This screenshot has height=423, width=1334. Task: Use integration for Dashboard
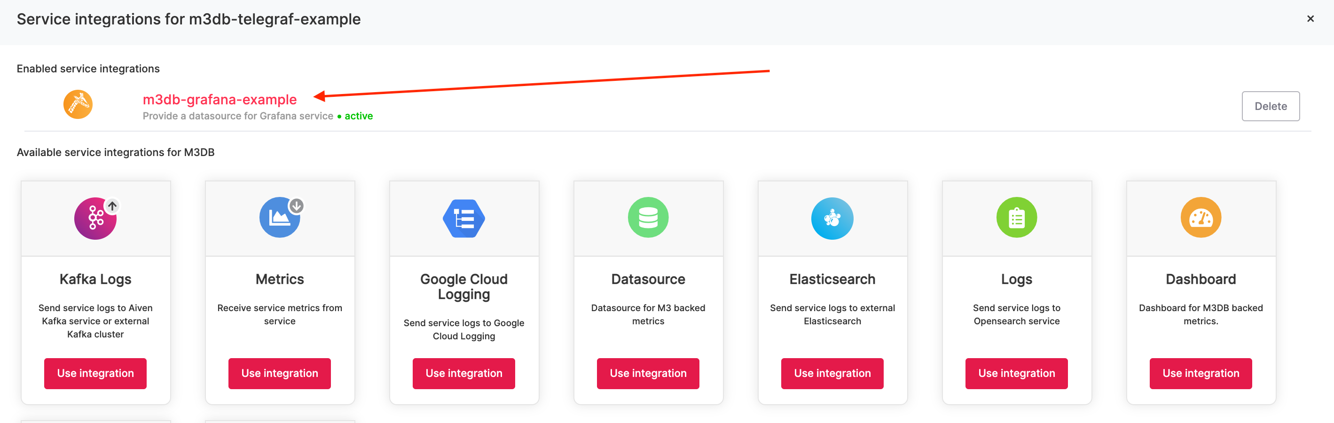click(x=1201, y=373)
